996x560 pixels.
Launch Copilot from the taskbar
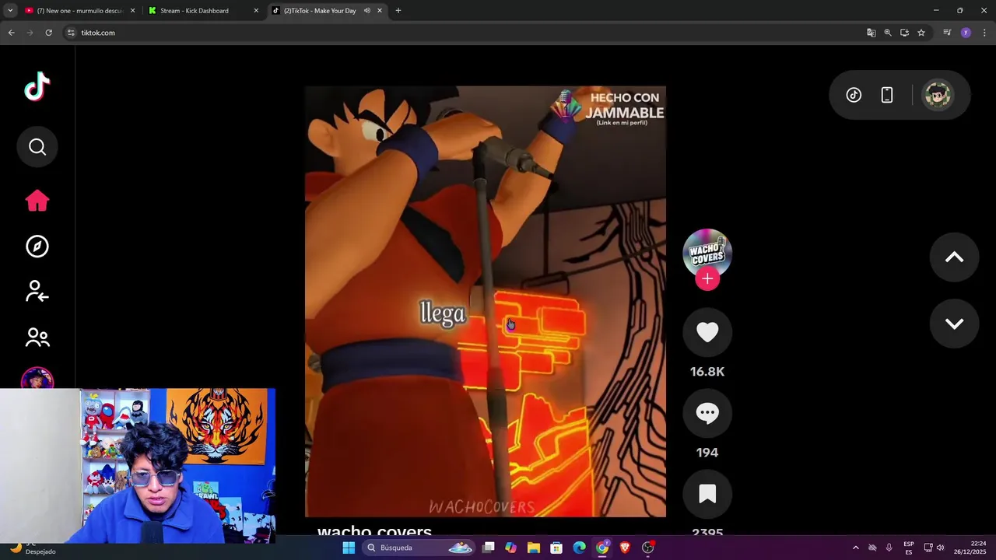[x=510, y=548]
